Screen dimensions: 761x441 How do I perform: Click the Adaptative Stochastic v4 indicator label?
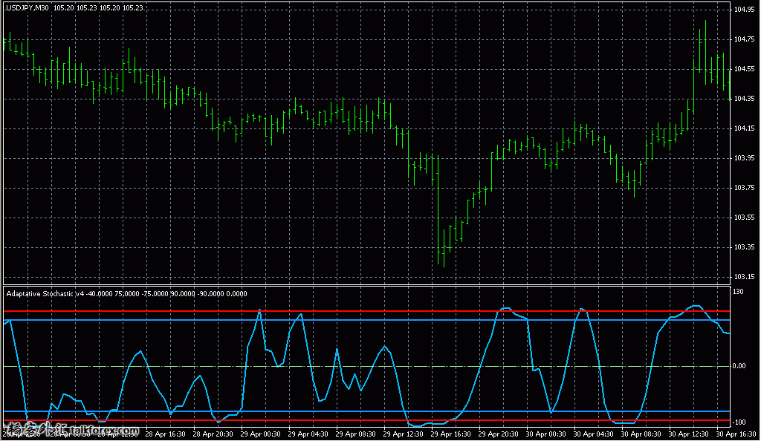[45, 294]
